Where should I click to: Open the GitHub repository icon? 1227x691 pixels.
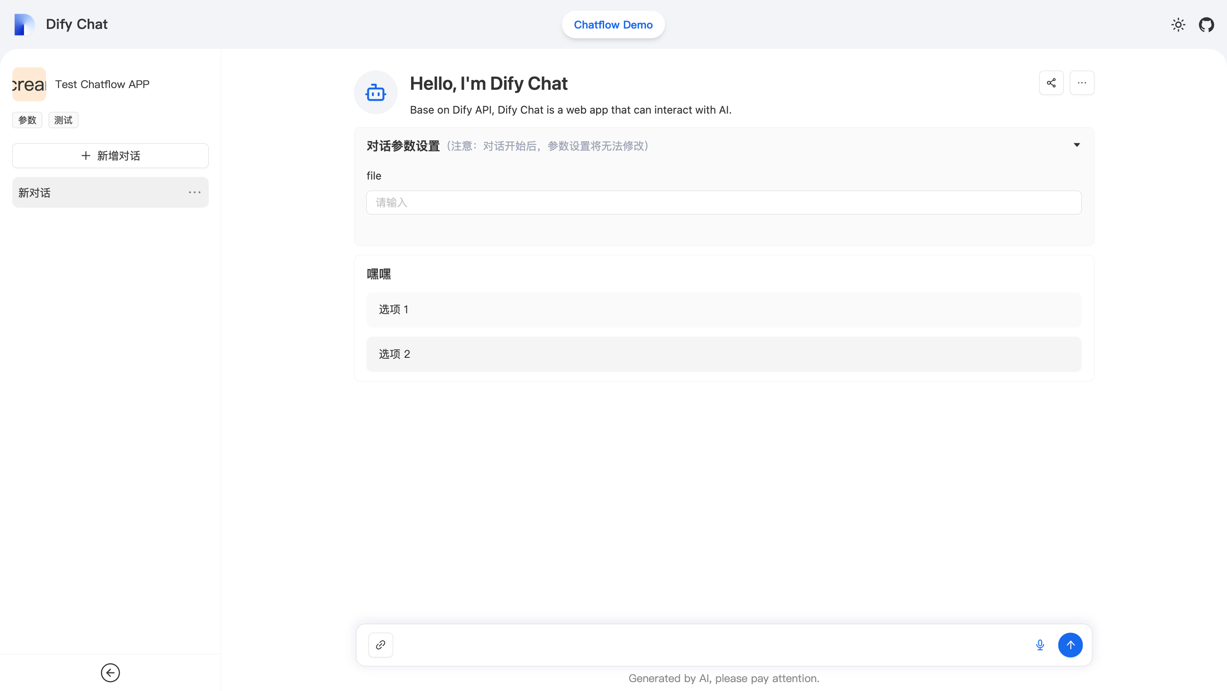[1206, 25]
